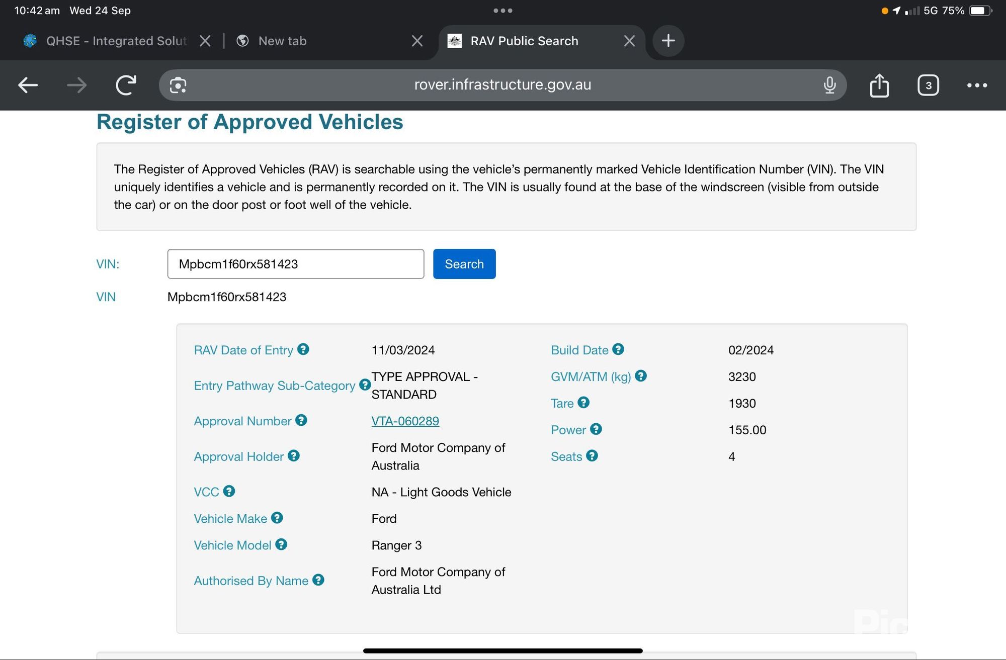Viewport: 1006px width, 660px height.
Task: Select the Seats value 4
Action: [731, 456]
